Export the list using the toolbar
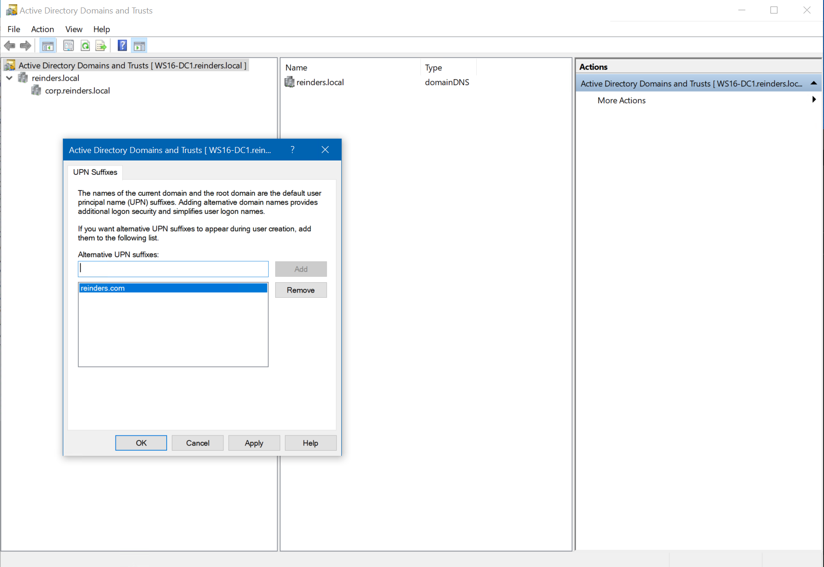Image resolution: width=824 pixels, height=567 pixels. [101, 45]
